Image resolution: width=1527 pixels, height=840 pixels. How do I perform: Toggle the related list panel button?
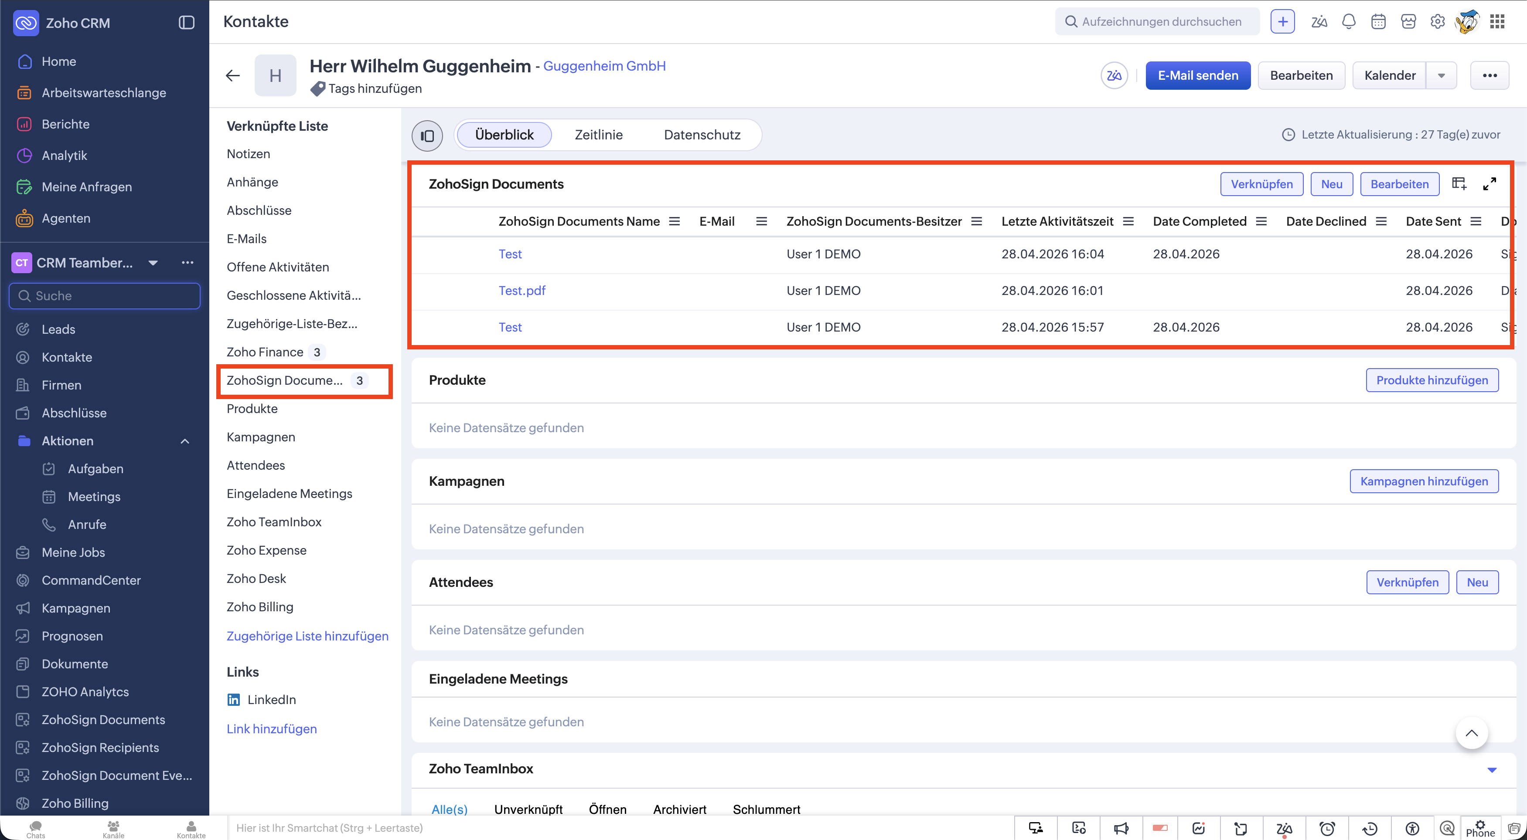click(427, 135)
